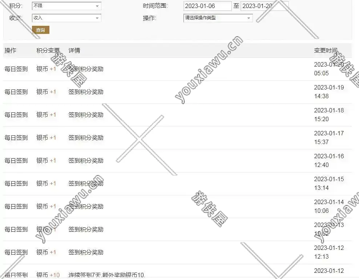Click the start date field 2023-01-06
Screen dimensions: 359x279
(x=207, y=6)
